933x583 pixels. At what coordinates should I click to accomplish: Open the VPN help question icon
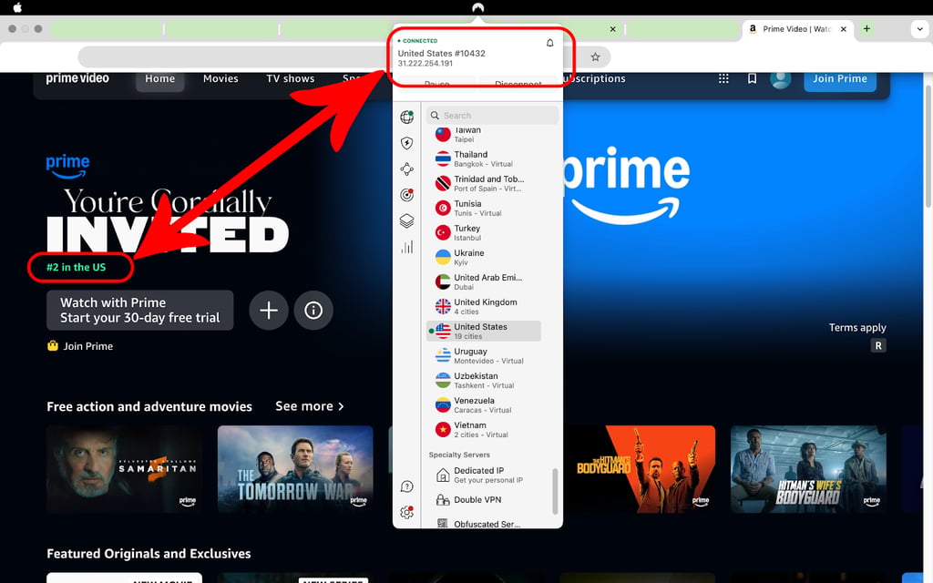[x=407, y=486]
